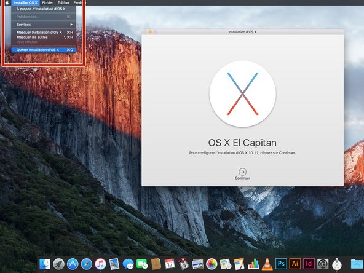
Task: Open System Preferences gear in Dock
Action: 323,264
